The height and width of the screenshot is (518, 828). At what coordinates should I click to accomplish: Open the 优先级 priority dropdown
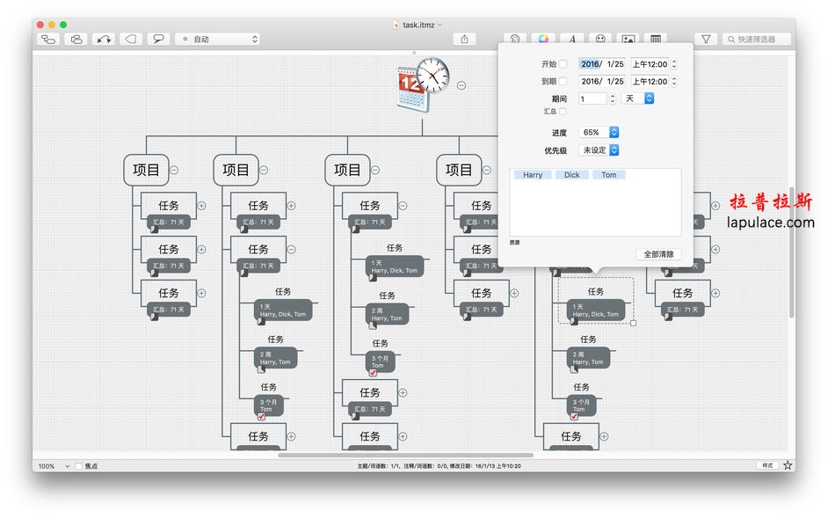(599, 150)
